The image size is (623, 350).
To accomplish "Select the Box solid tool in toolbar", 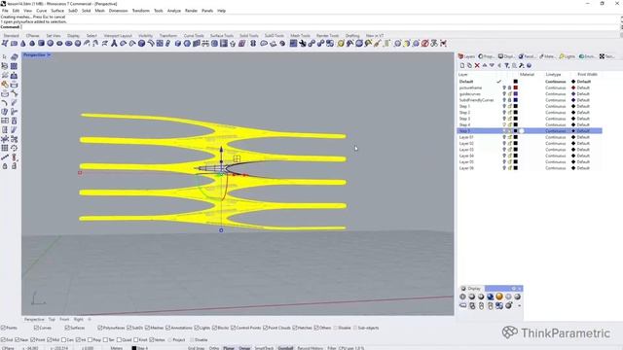I will (41, 43).
